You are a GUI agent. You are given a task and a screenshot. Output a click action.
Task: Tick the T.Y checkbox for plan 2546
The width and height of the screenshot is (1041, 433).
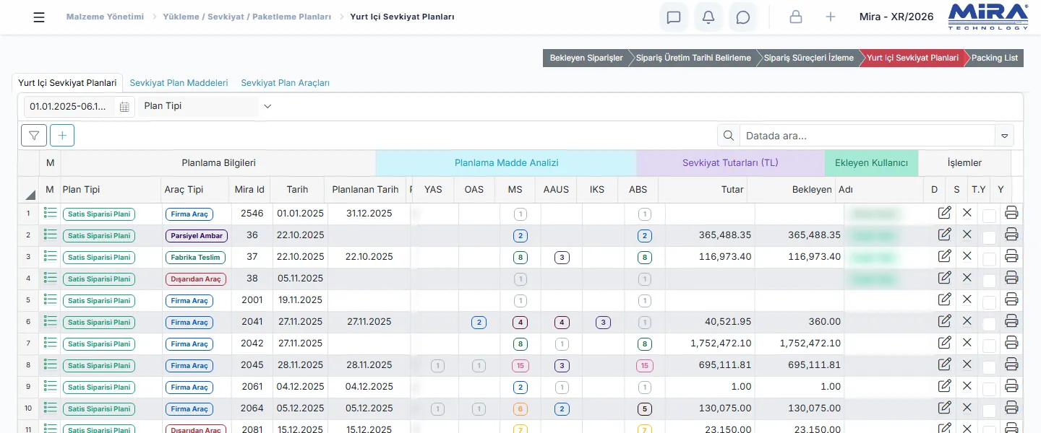[989, 215]
